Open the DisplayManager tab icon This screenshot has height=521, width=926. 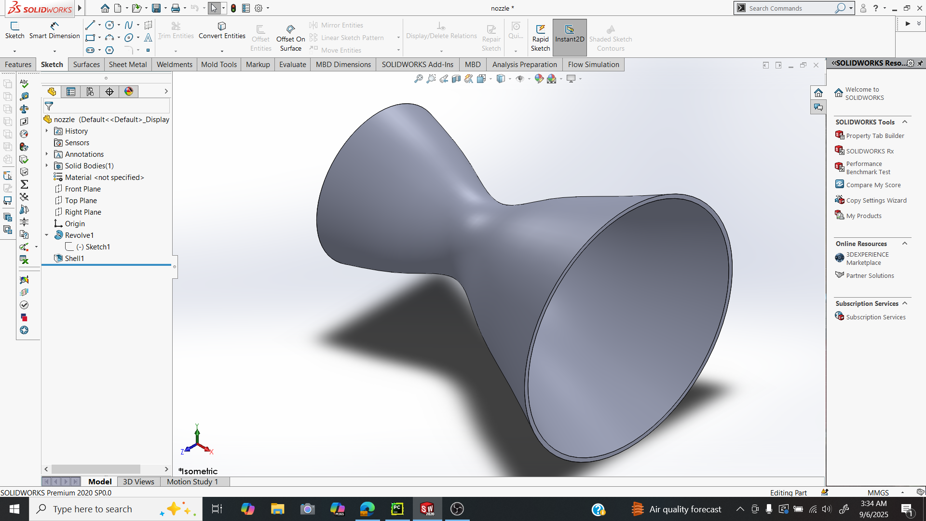coord(129,92)
